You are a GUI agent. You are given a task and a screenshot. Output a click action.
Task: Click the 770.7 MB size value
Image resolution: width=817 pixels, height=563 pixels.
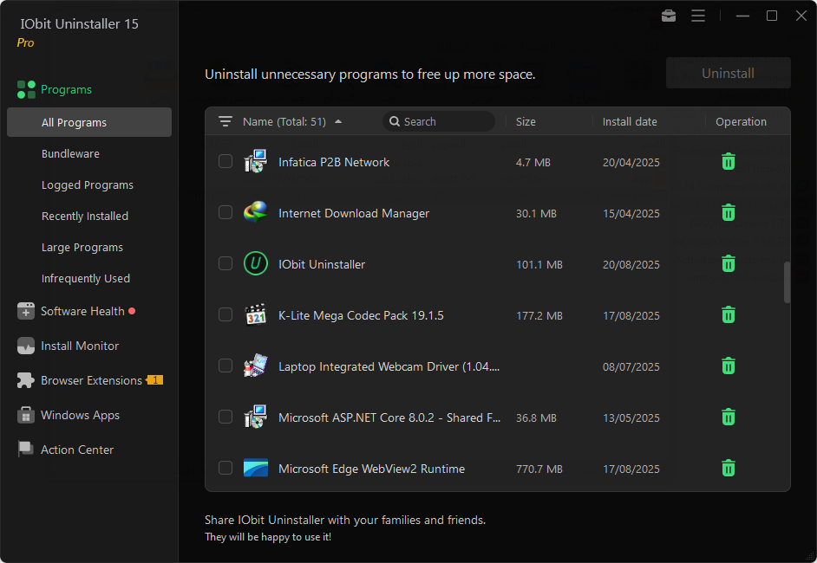(x=539, y=469)
